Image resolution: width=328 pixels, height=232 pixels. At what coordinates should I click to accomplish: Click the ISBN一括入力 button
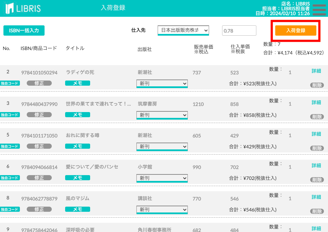point(24,30)
